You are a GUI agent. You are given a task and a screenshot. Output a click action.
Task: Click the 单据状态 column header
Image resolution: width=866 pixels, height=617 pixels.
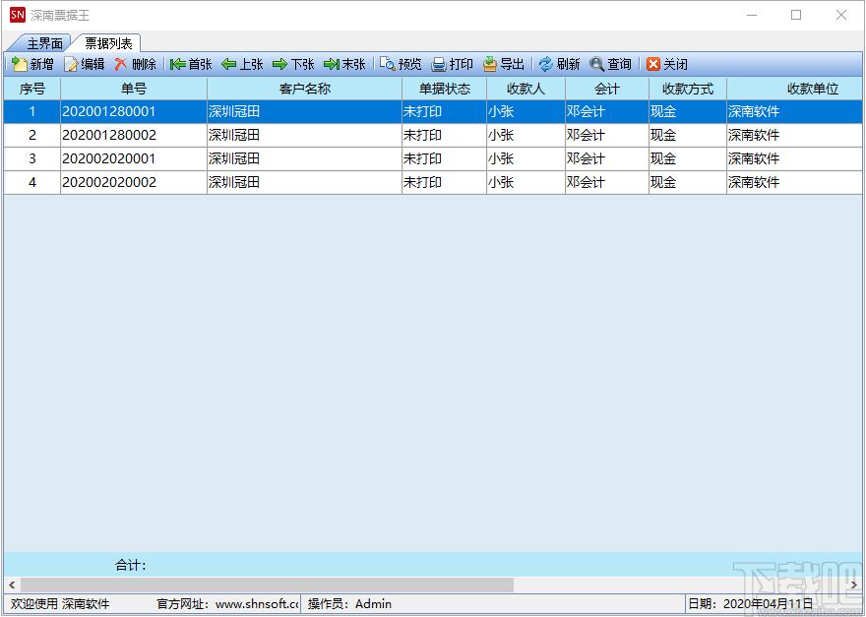click(x=444, y=89)
